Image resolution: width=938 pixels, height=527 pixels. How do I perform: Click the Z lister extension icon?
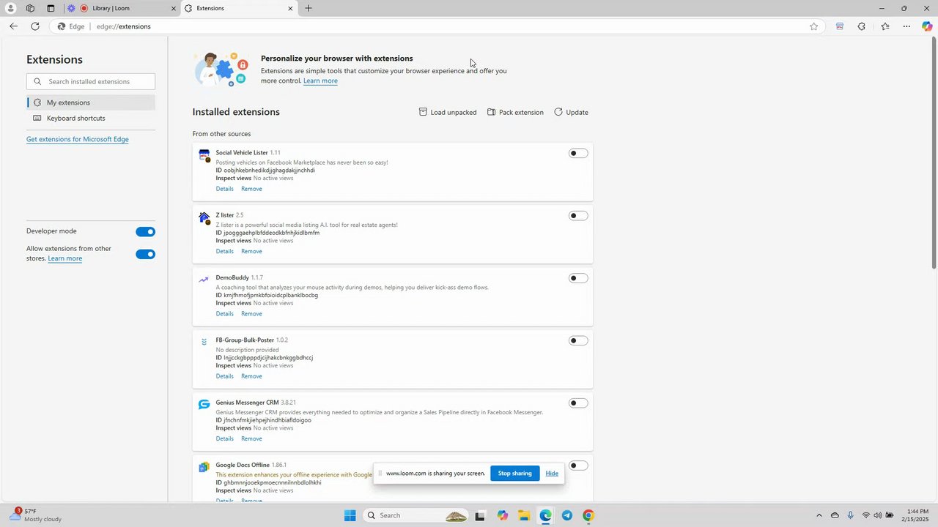click(x=204, y=217)
